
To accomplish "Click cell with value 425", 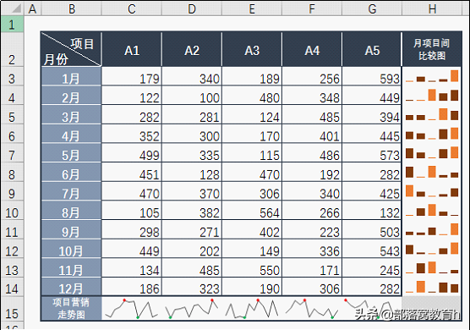I will 372,191.
